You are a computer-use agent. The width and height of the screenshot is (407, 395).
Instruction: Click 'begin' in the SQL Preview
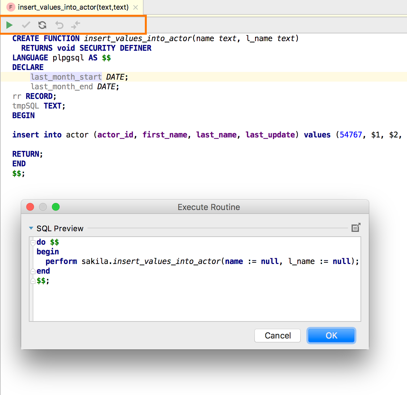tap(48, 252)
